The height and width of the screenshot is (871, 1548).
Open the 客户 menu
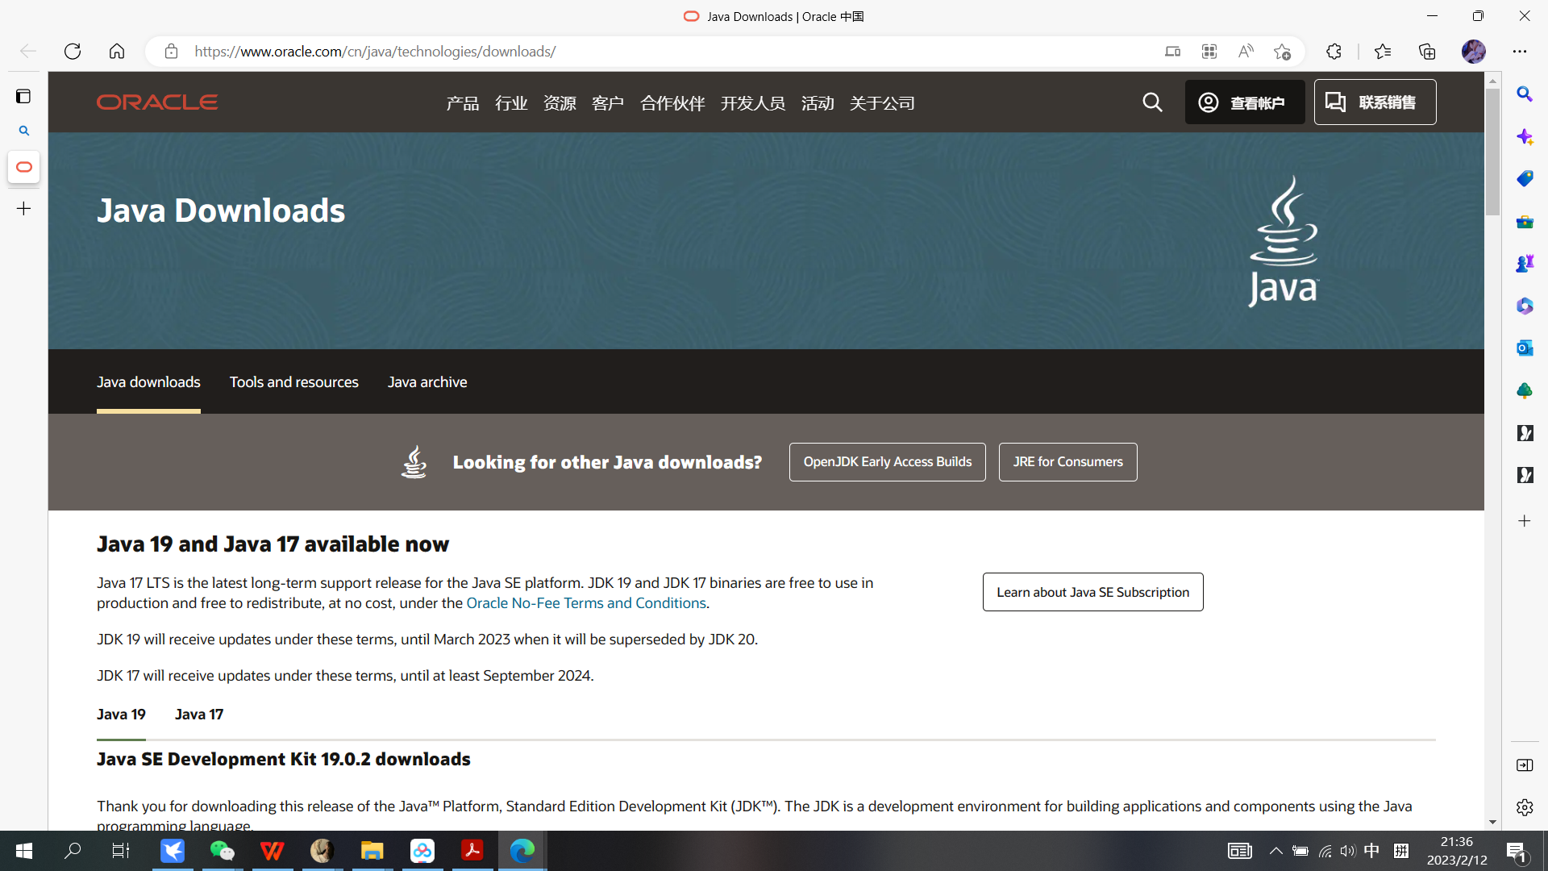608,103
